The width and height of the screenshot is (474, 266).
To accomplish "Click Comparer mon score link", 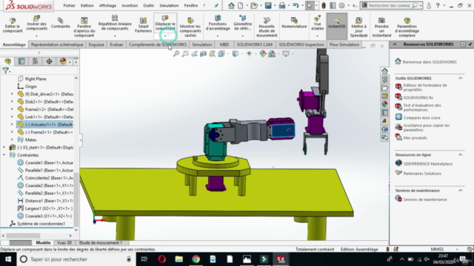I will click(x=421, y=118).
